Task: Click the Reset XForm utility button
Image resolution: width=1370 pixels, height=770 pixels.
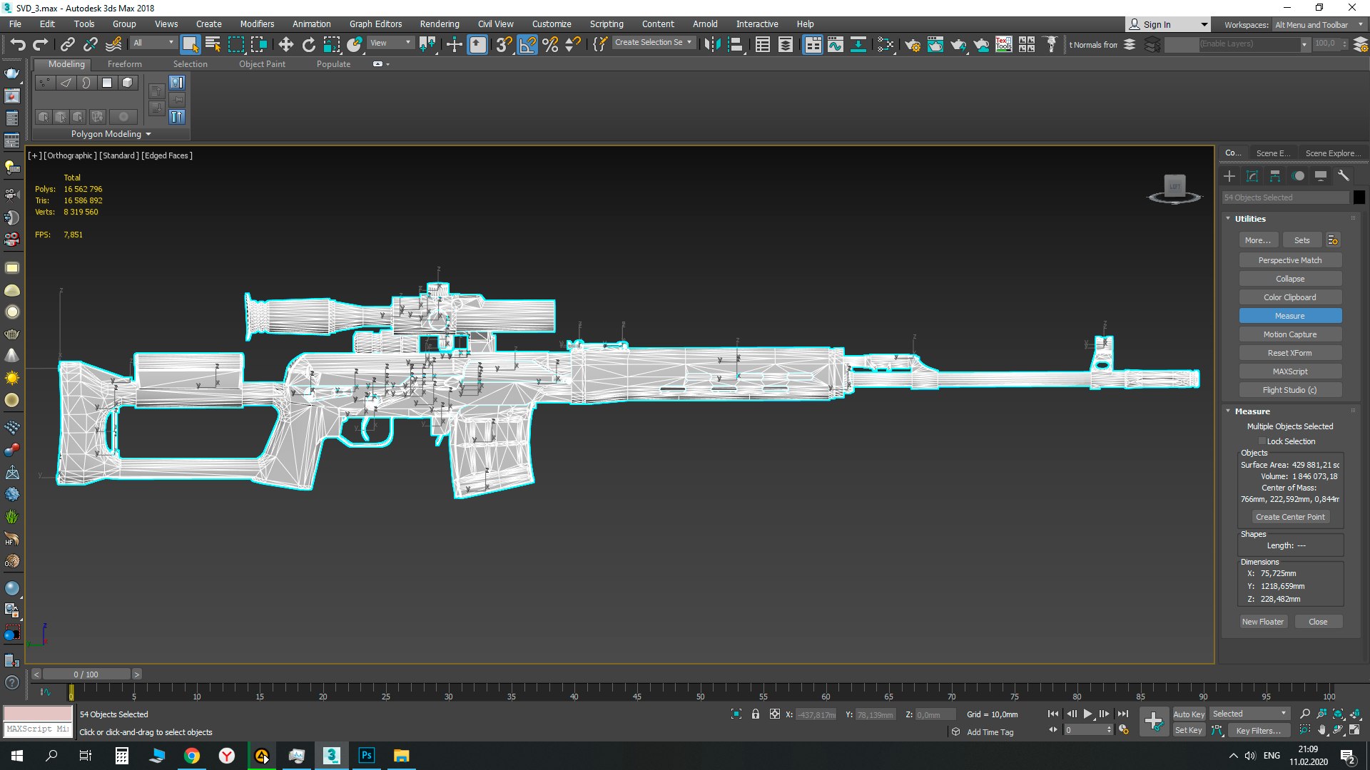Action: [x=1290, y=353]
